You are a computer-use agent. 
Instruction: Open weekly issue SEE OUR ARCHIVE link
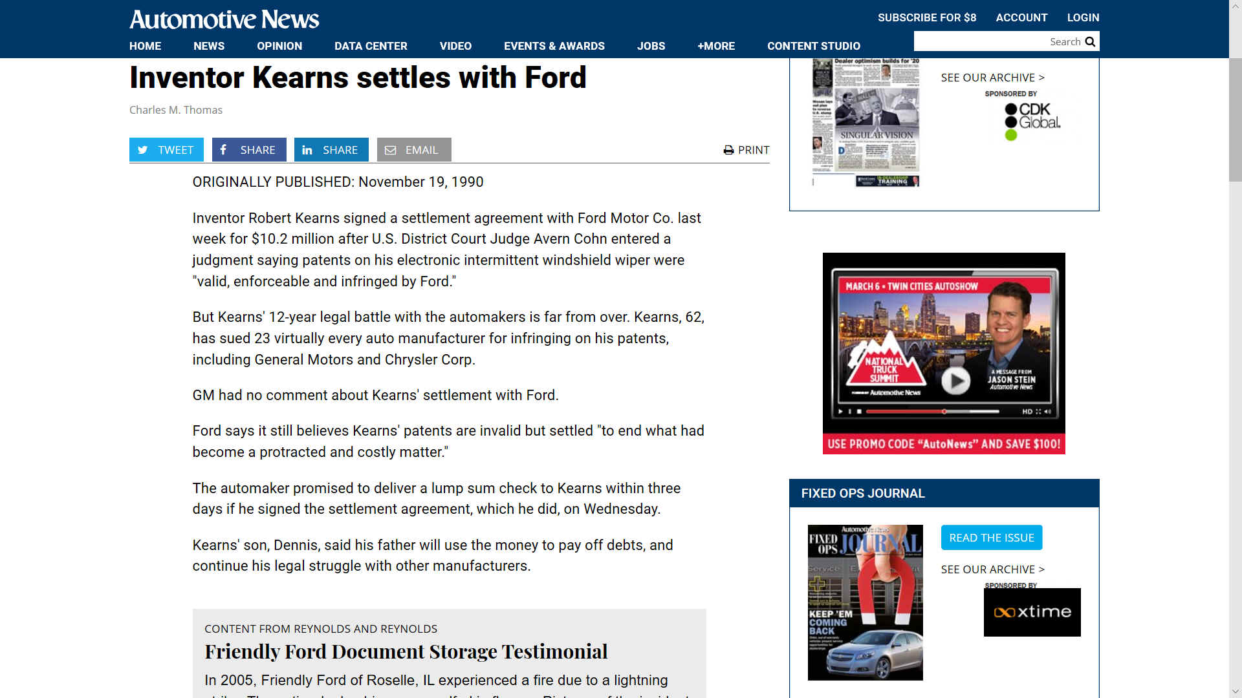[992, 78]
